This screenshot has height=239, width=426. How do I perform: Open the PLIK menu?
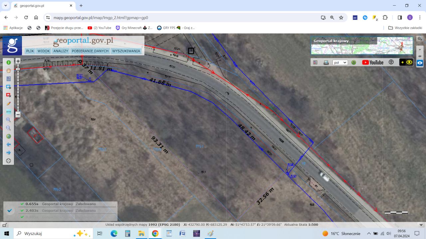30,51
